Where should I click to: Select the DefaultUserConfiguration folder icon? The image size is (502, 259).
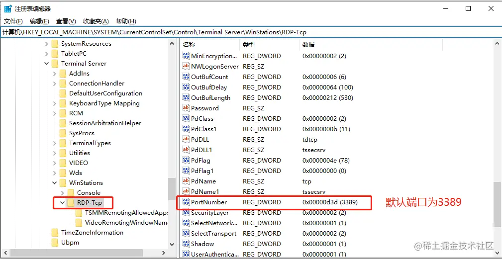[x=63, y=93]
